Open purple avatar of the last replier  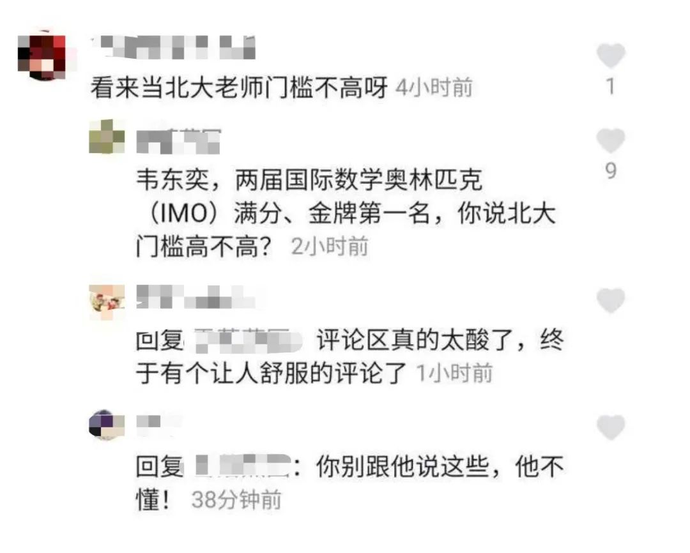coord(107,425)
